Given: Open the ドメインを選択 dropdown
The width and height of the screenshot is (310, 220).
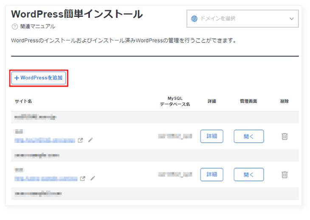Looking at the screenshot, I should (x=242, y=19).
